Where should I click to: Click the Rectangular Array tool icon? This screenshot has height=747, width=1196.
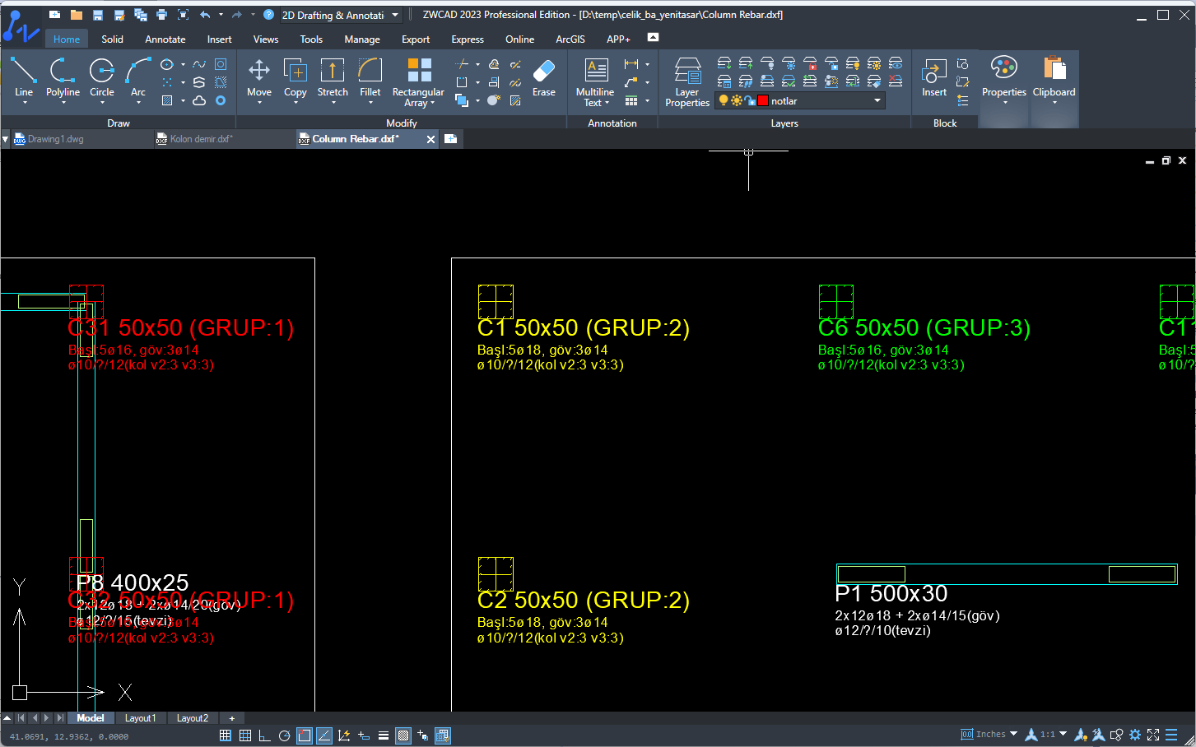[419, 70]
